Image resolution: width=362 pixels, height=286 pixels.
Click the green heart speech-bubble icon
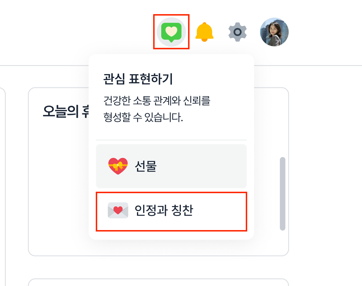pos(171,32)
